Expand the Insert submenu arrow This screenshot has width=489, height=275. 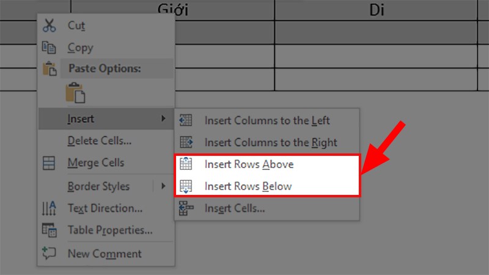[x=163, y=119]
